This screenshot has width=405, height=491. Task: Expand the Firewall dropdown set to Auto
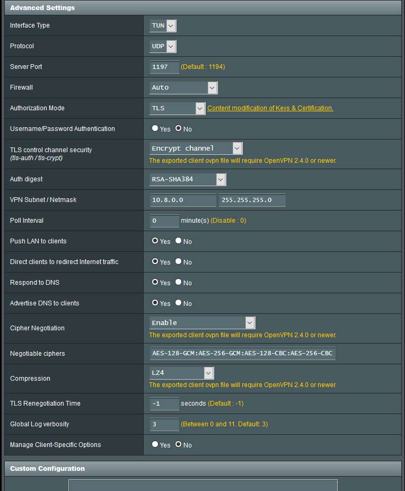pos(183,87)
